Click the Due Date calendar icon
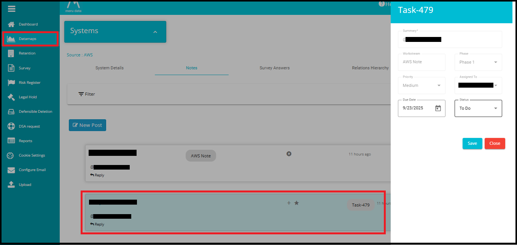This screenshot has height=245, width=517. pyautogui.click(x=438, y=108)
